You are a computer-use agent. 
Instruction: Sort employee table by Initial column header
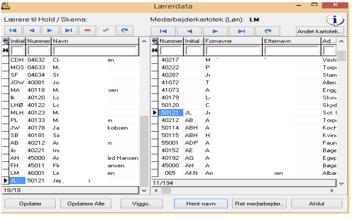194,41
